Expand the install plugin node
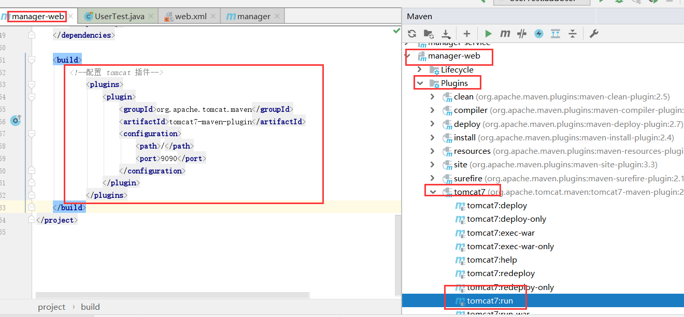This screenshot has height=317, width=684. tap(433, 137)
